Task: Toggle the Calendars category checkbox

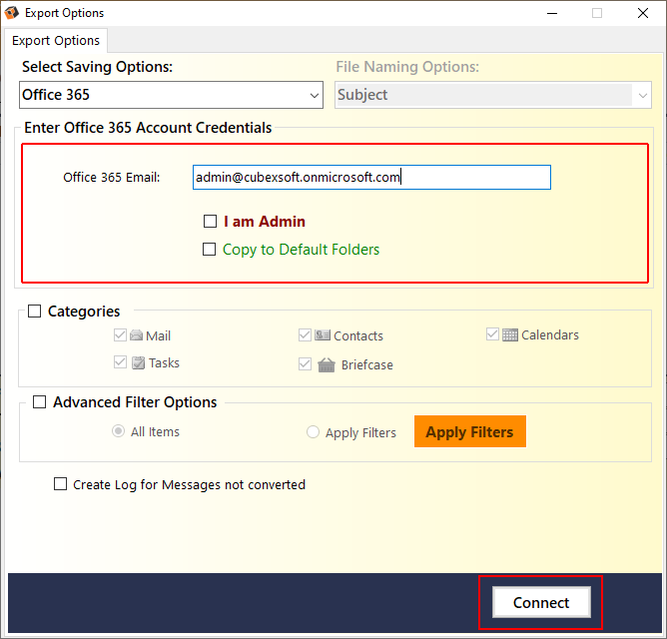Action: click(492, 333)
